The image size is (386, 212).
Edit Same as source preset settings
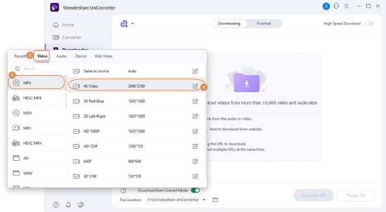tap(195, 71)
